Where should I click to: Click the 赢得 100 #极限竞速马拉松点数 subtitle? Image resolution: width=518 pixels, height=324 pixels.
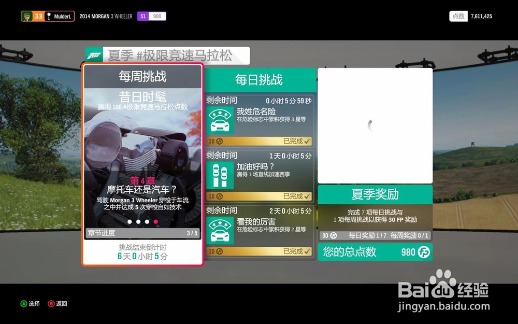coord(142,107)
